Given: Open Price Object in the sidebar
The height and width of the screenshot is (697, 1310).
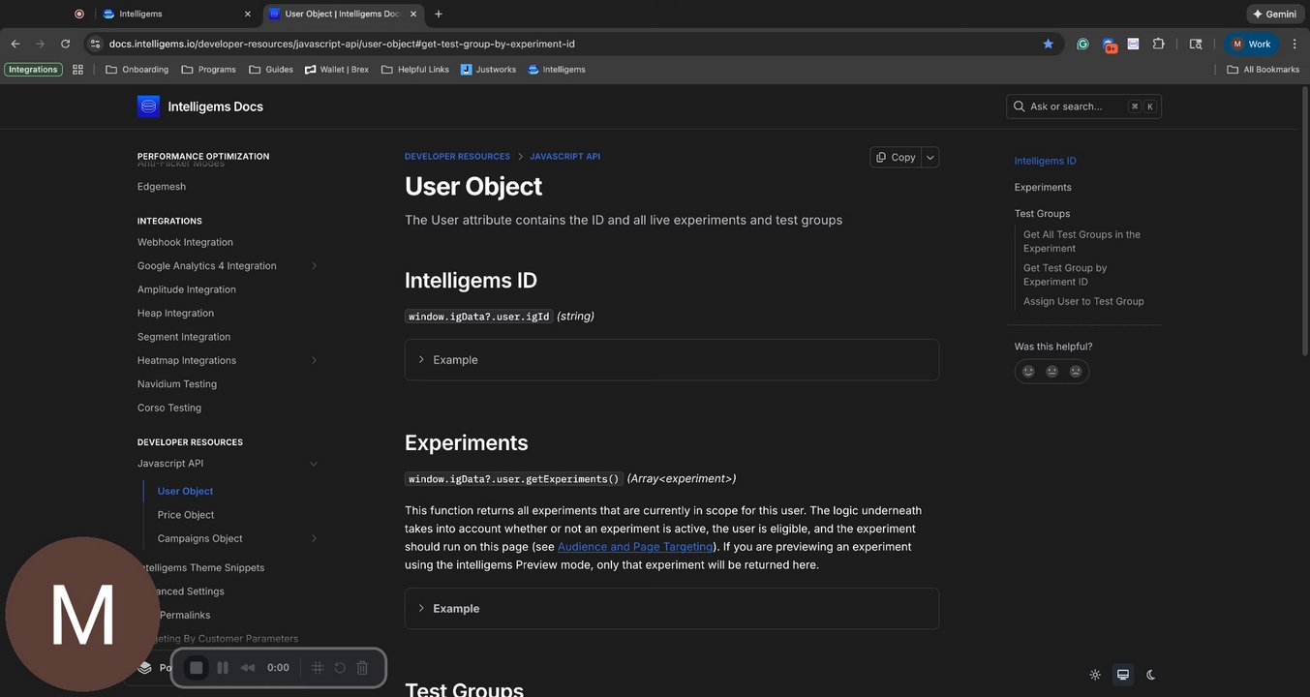Looking at the screenshot, I should pyautogui.click(x=186, y=515).
